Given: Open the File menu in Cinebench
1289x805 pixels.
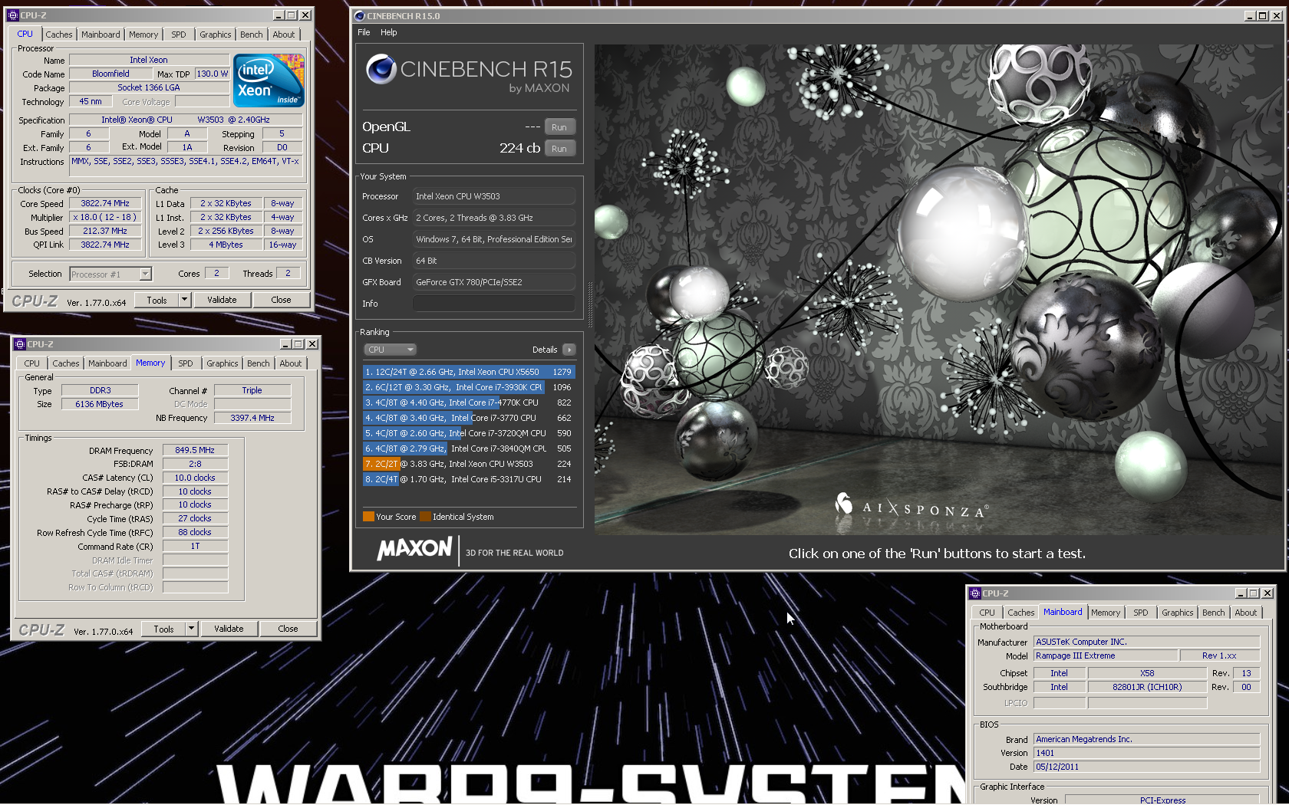Looking at the screenshot, I should tap(364, 32).
